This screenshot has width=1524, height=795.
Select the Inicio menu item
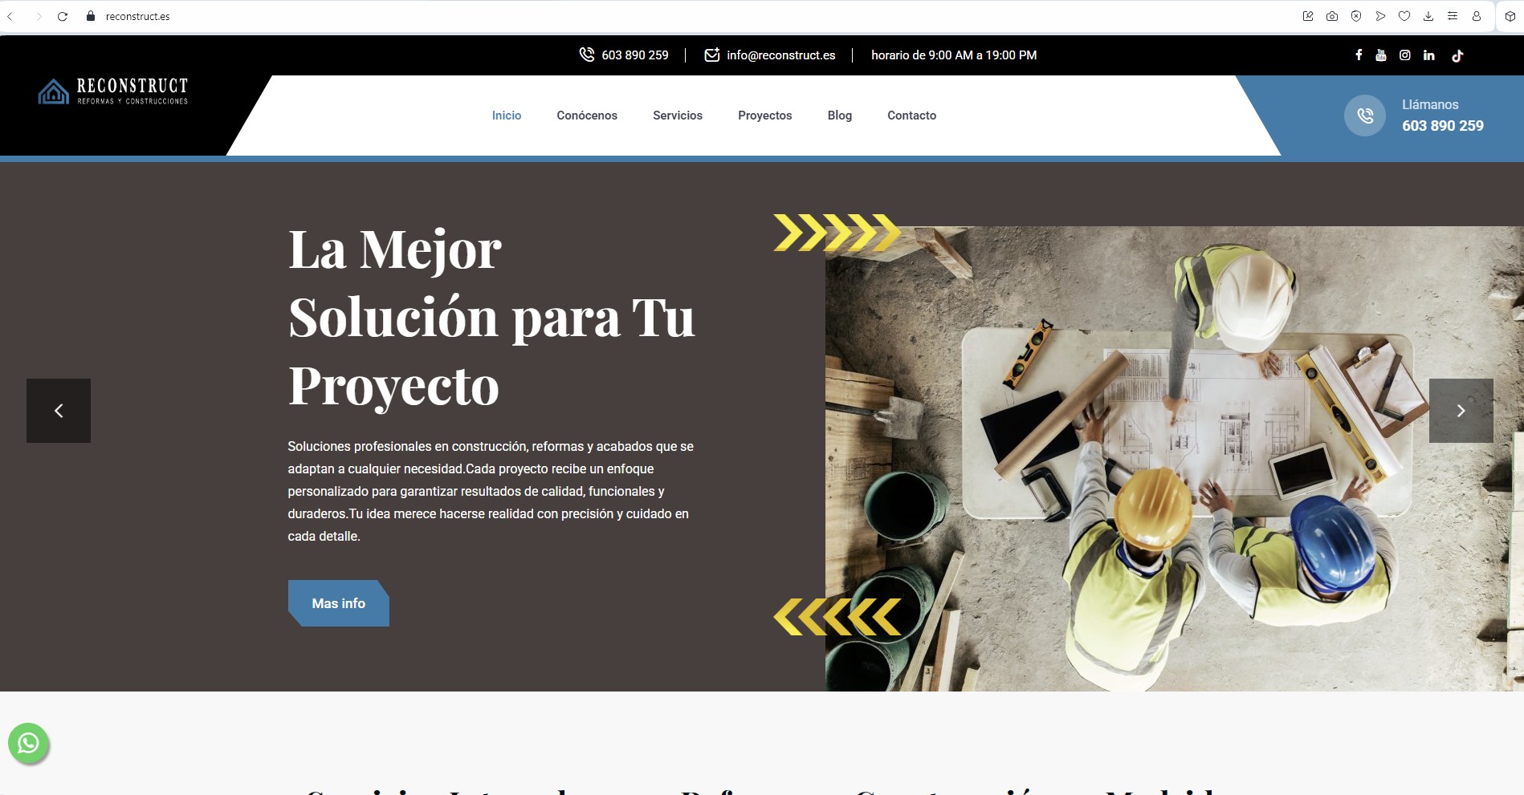tap(507, 116)
